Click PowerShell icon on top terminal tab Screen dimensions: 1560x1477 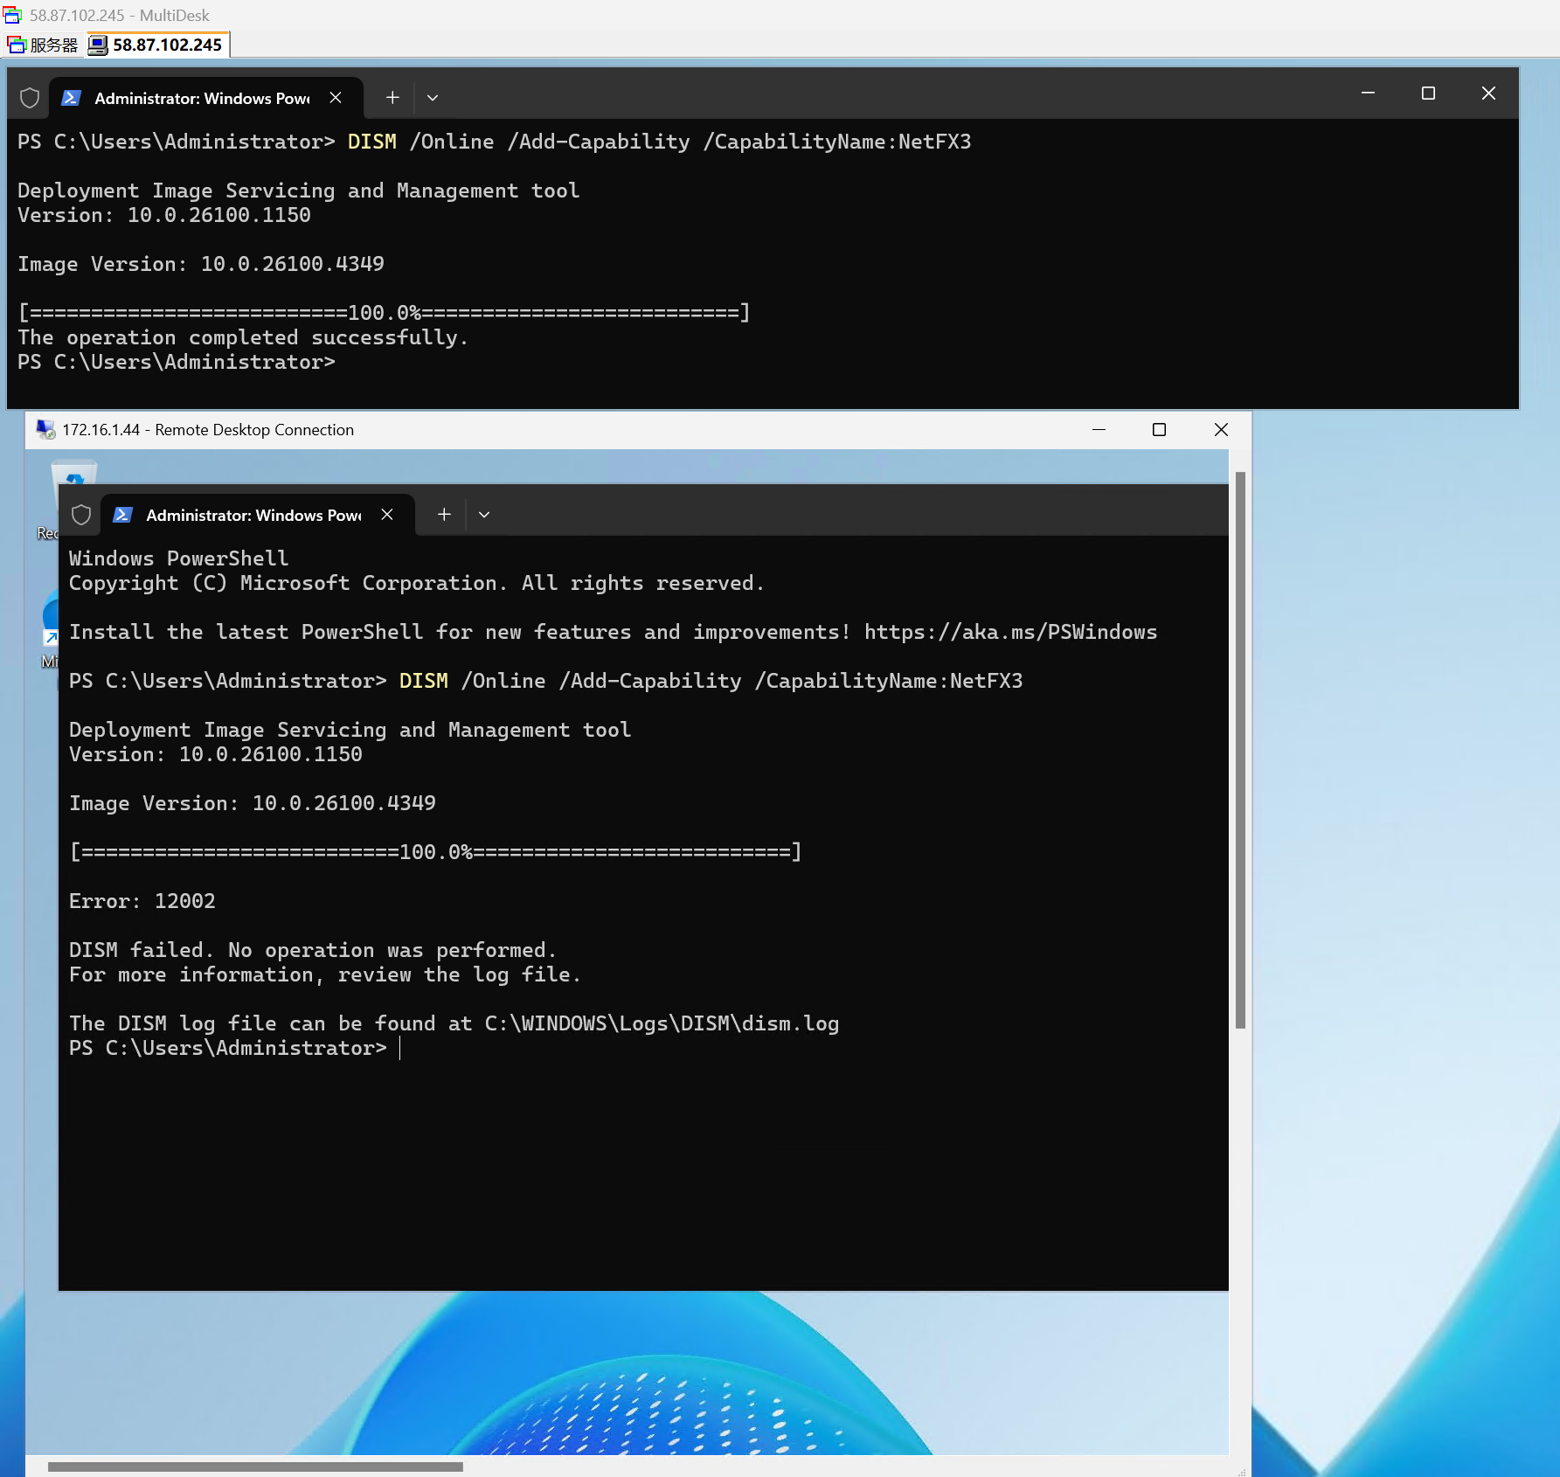(x=71, y=98)
